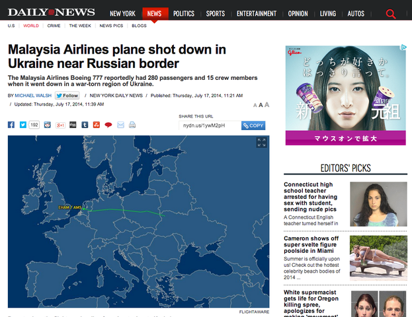
Task: Click the article headline about Malaysia Airlines
Action: [117, 56]
